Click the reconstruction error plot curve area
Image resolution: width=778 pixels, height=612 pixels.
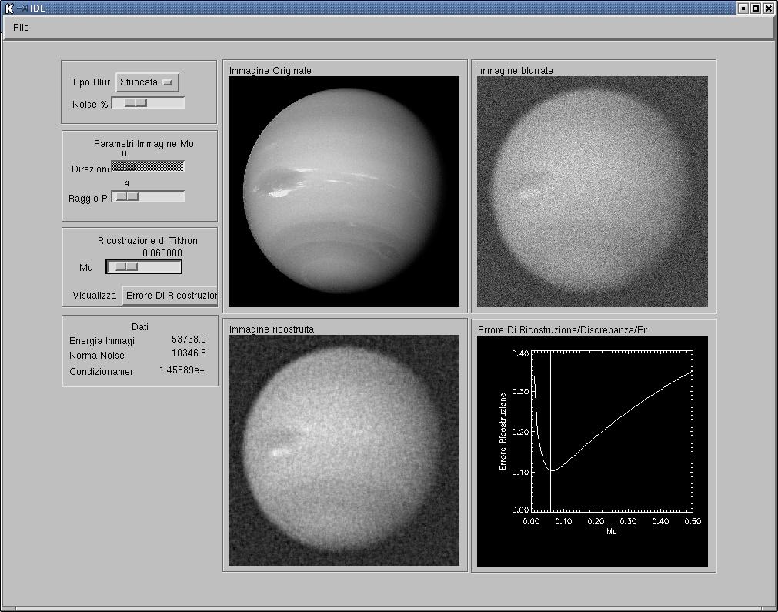tap(612, 431)
